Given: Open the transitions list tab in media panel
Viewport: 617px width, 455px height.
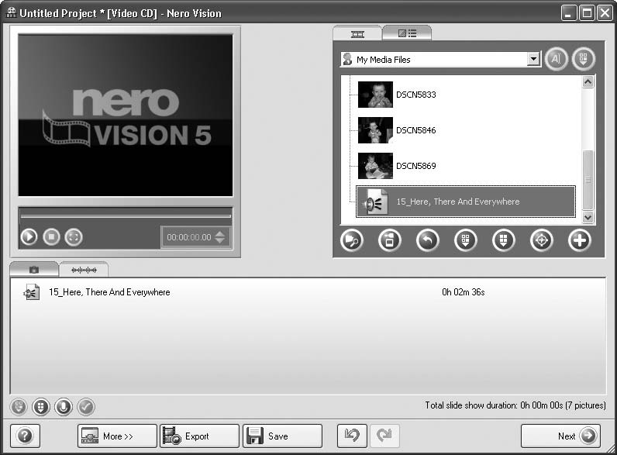Looking at the screenshot, I should click(x=407, y=33).
